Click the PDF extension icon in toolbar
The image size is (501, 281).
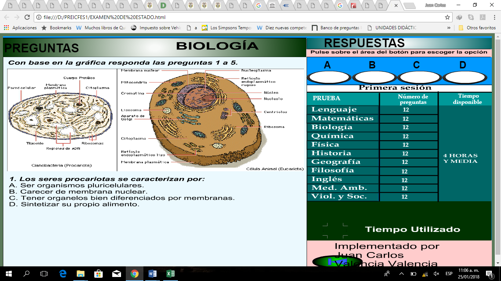483,17
